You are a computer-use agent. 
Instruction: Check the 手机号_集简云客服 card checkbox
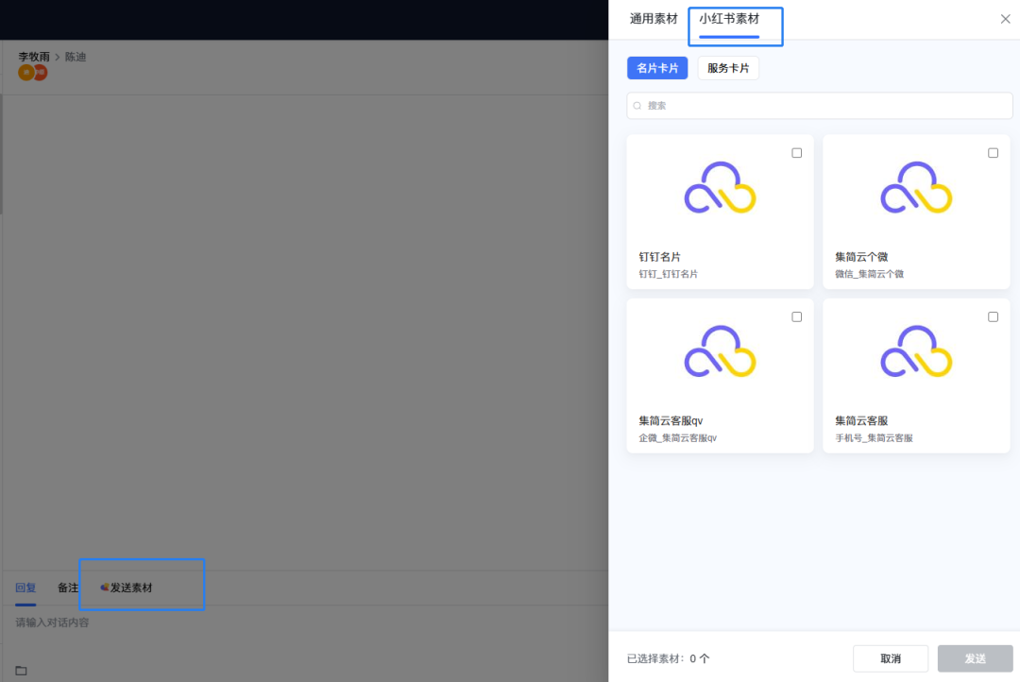pyautogui.click(x=993, y=317)
